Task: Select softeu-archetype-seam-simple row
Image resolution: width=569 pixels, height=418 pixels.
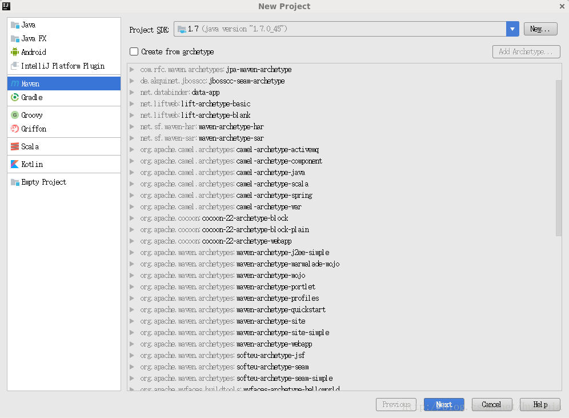Action: (x=342, y=379)
